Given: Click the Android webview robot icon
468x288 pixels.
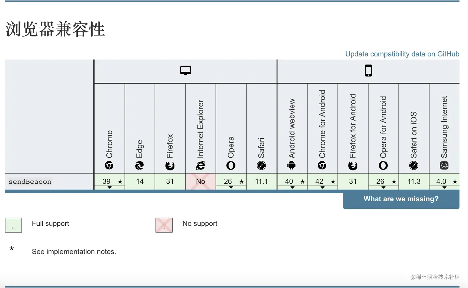Looking at the screenshot, I should tap(292, 166).
